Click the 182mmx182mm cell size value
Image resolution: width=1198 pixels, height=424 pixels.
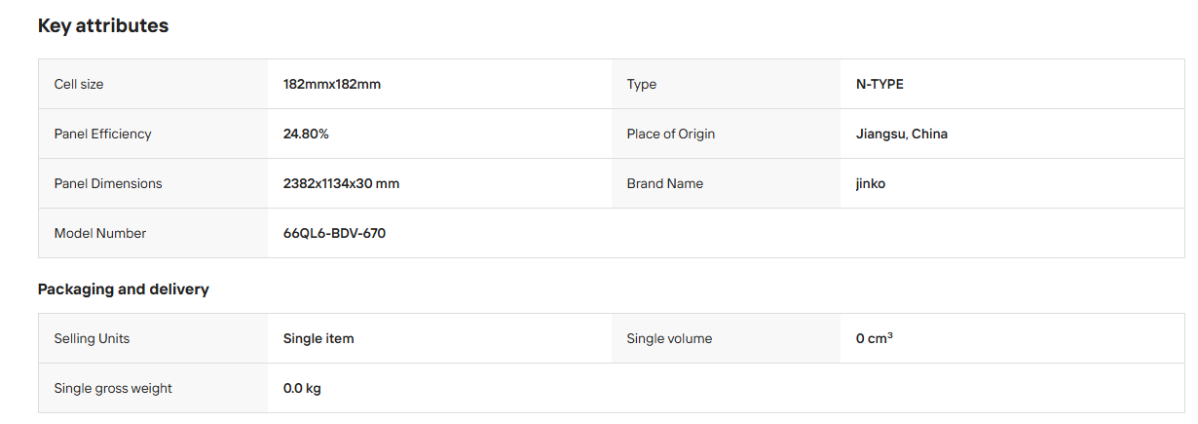tap(332, 85)
